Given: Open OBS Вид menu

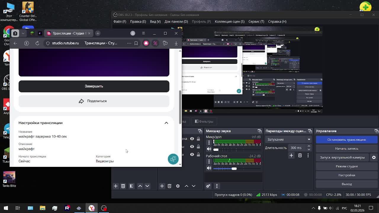Looking at the screenshot, I should tap(155, 22).
